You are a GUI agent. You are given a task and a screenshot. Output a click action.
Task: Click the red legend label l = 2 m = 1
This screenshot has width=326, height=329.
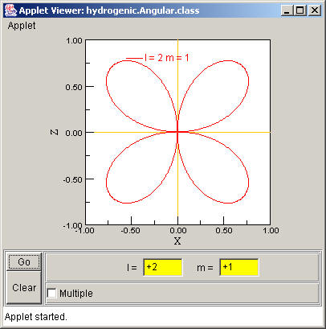point(166,58)
